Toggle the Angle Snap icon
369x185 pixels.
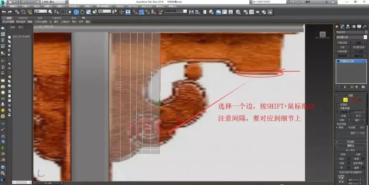(x=141, y=12)
